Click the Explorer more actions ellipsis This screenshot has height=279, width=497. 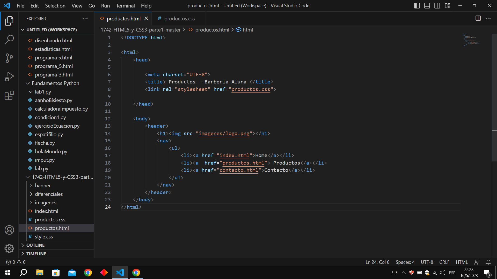tap(85, 19)
